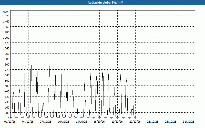The height and width of the screenshot is (128, 205).
Task: Select the 400 y-axis value
Action: coord(7,91)
